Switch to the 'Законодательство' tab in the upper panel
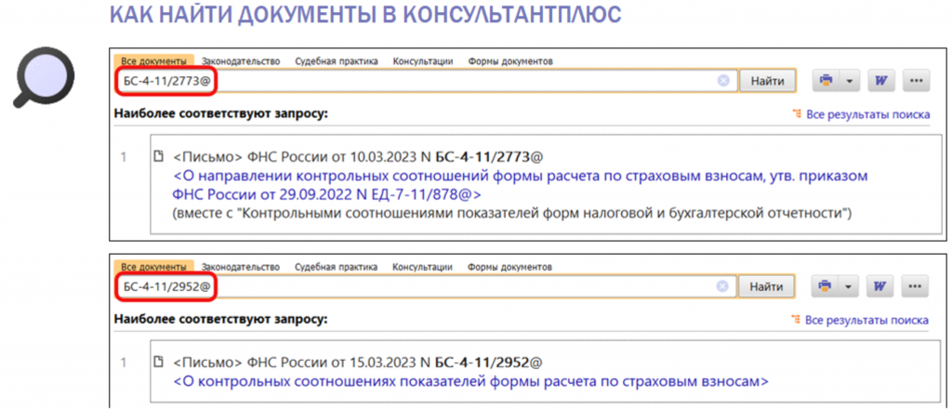 click(241, 61)
